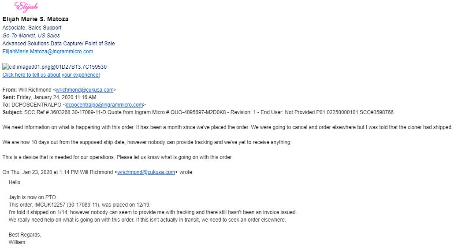Click the order number IMCUK12257 line
This screenshot has width=454, height=248.
pos(80,205)
